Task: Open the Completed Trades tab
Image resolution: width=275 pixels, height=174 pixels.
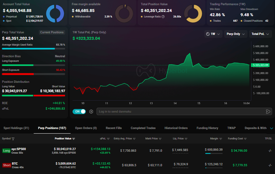Action: (x=143, y=128)
